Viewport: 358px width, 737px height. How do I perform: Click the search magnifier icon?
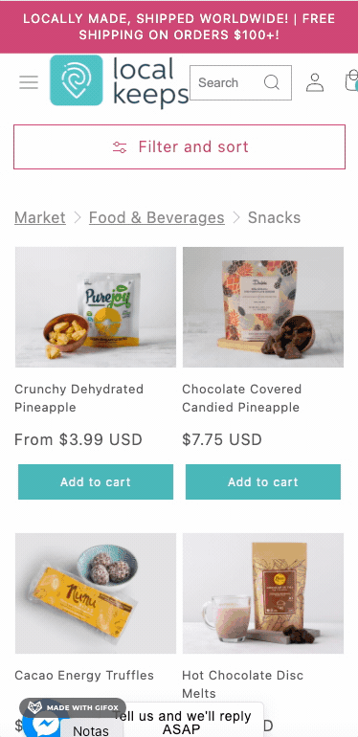pyautogui.click(x=272, y=82)
